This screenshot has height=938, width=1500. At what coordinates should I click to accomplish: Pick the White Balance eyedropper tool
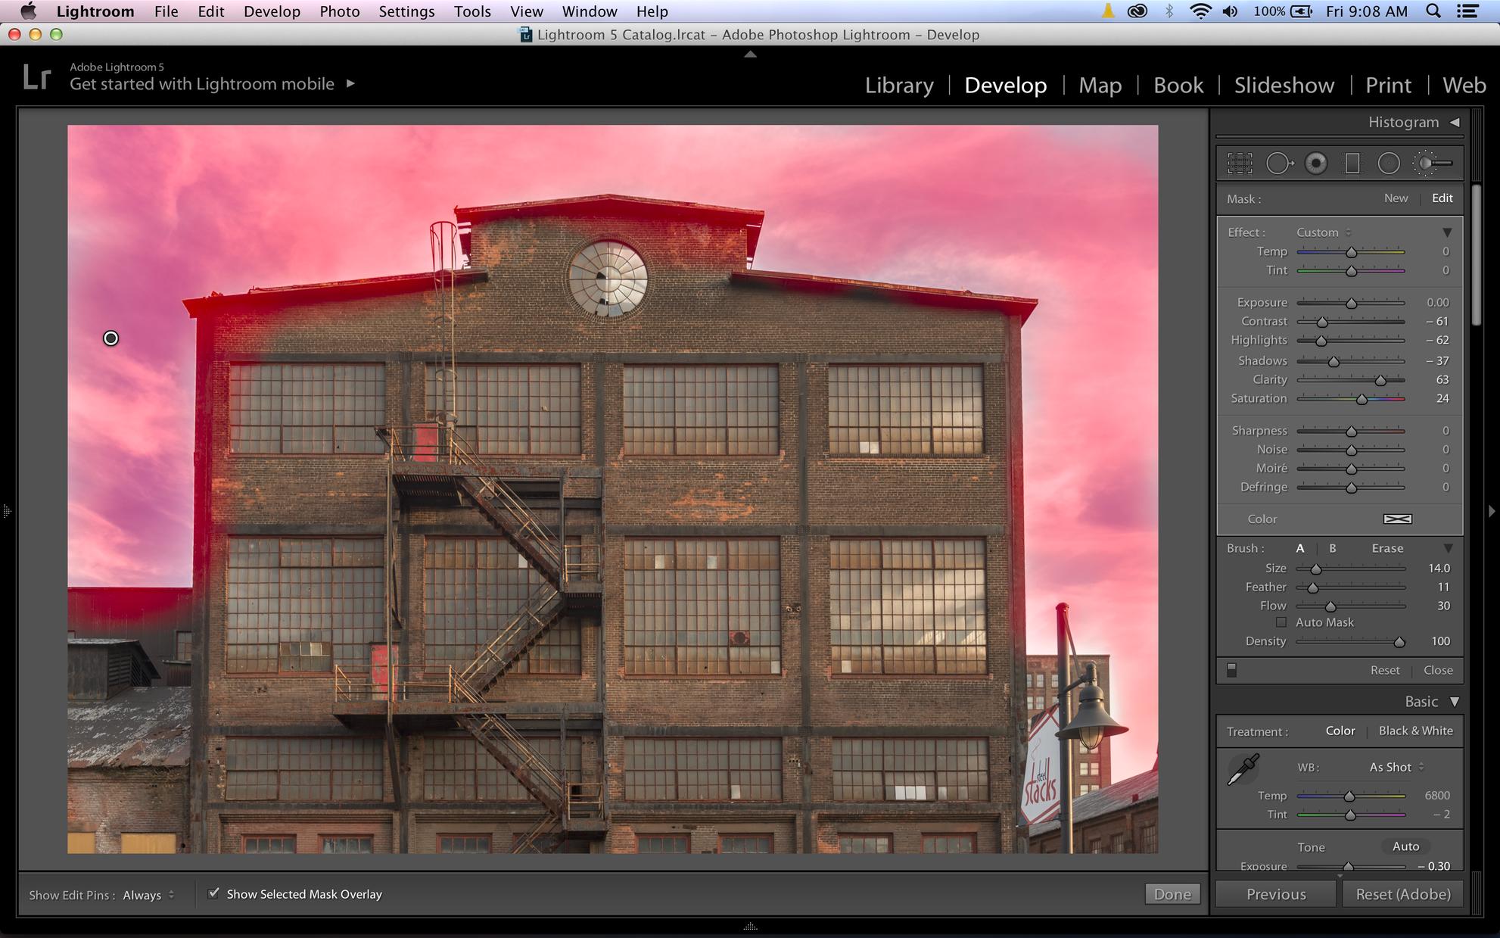pos(1242,770)
